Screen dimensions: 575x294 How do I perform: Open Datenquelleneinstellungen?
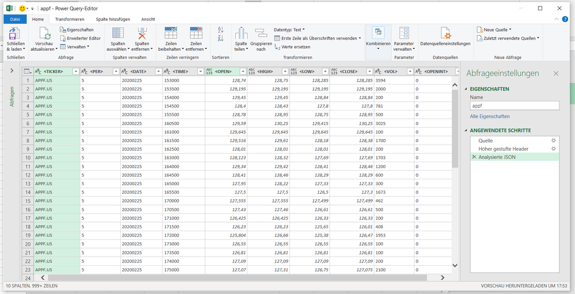445,34
